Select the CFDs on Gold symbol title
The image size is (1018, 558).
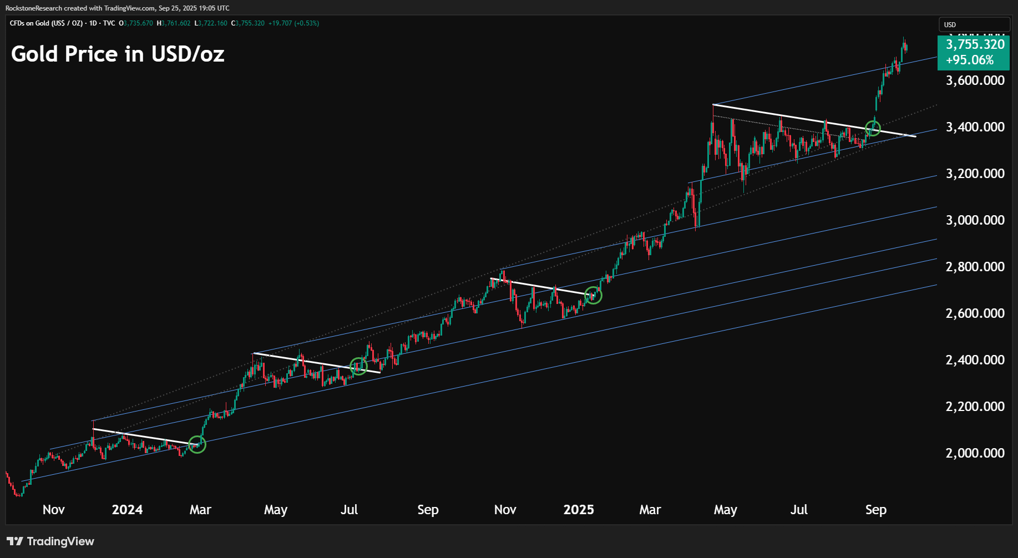pos(46,23)
